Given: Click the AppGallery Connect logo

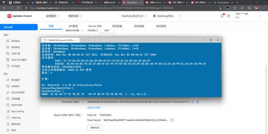Looking at the screenshot, I should [19, 16].
